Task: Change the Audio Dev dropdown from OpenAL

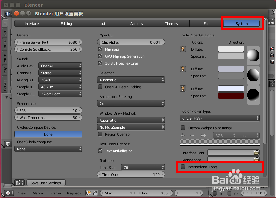Action: 60,66
